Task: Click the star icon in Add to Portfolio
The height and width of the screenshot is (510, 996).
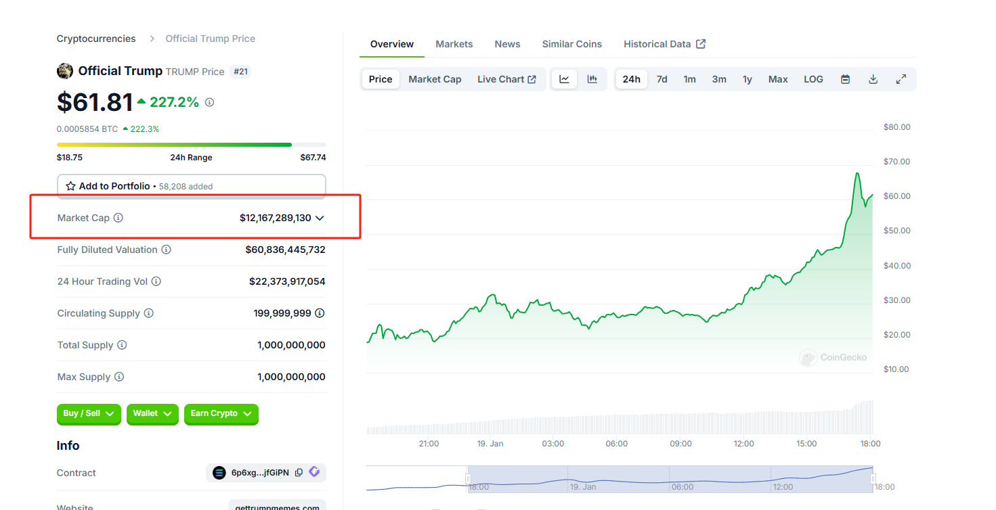Action: pos(70,186)
